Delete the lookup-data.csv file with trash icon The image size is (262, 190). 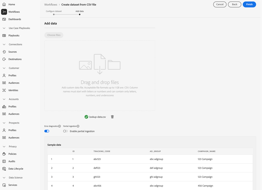point(112,117)
